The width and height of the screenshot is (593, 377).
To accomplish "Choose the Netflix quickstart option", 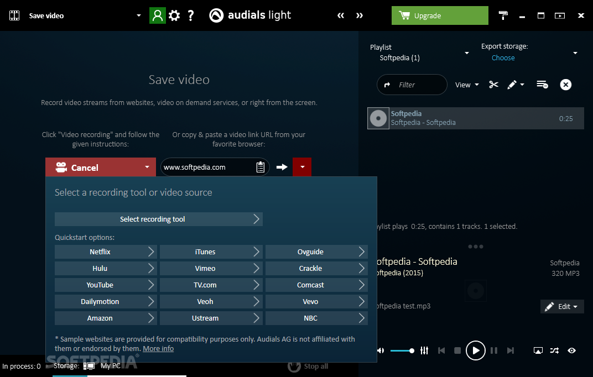I will pyautogui.click(x=105, y=252).
